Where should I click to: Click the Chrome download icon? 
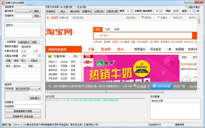pyautogui.click(x=188, y=86)
